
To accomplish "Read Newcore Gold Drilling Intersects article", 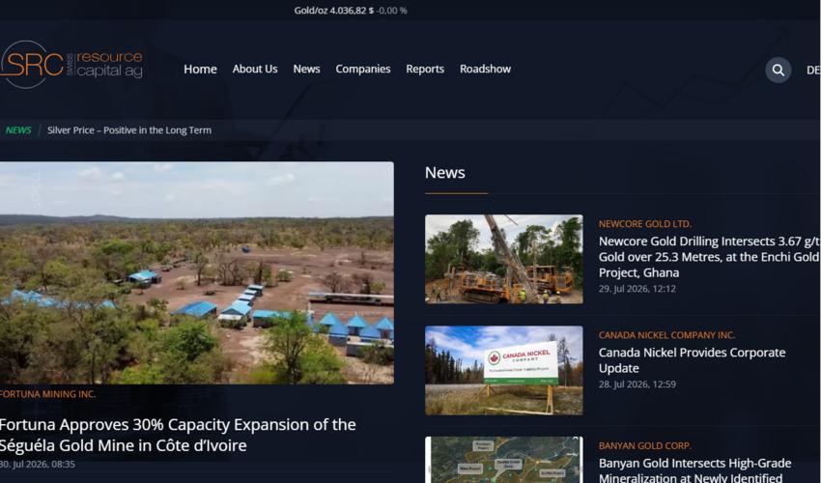I will click(709, 257).
